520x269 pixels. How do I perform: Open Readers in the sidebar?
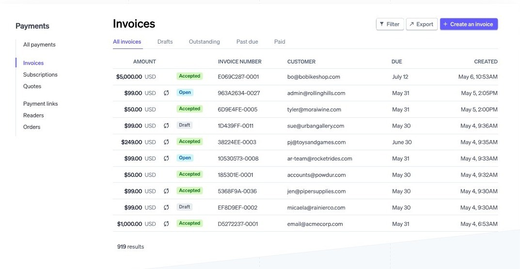pos(33,115)
